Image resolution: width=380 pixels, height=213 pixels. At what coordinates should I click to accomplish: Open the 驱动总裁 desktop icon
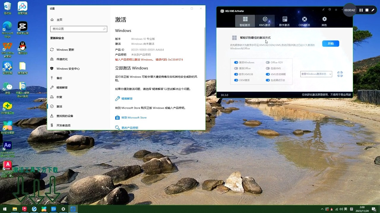pos(7,68)
